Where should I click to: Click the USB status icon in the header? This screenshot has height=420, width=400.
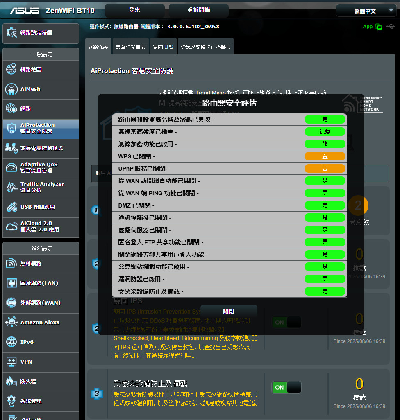click(x=391, y=27)
